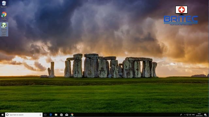Open File Explorer from the taskbar
The image size is (209, 117).
[56, 115]
